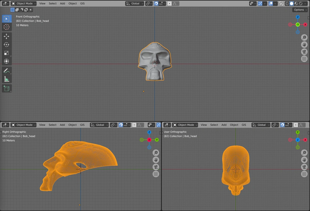Select the Annotate pencil tool
This screenshot has height=211, width=310.
point(6,70)
